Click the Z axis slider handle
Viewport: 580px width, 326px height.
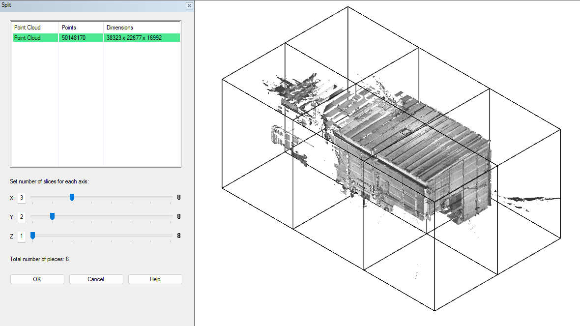[x=33, y=236]
